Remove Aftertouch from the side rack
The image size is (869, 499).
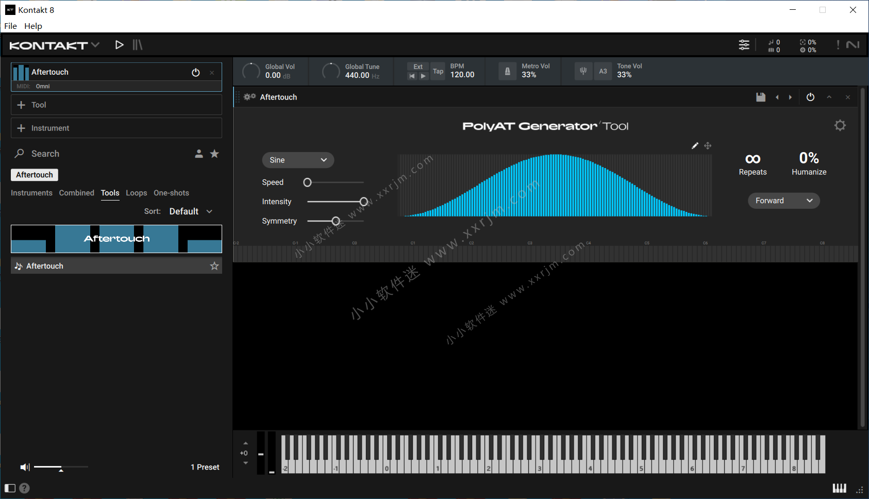tap(212, 73)
